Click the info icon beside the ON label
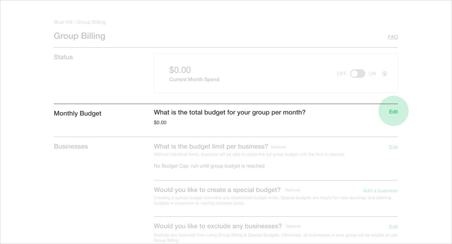Screen dimensions: 452x244 tap(384, 74)
